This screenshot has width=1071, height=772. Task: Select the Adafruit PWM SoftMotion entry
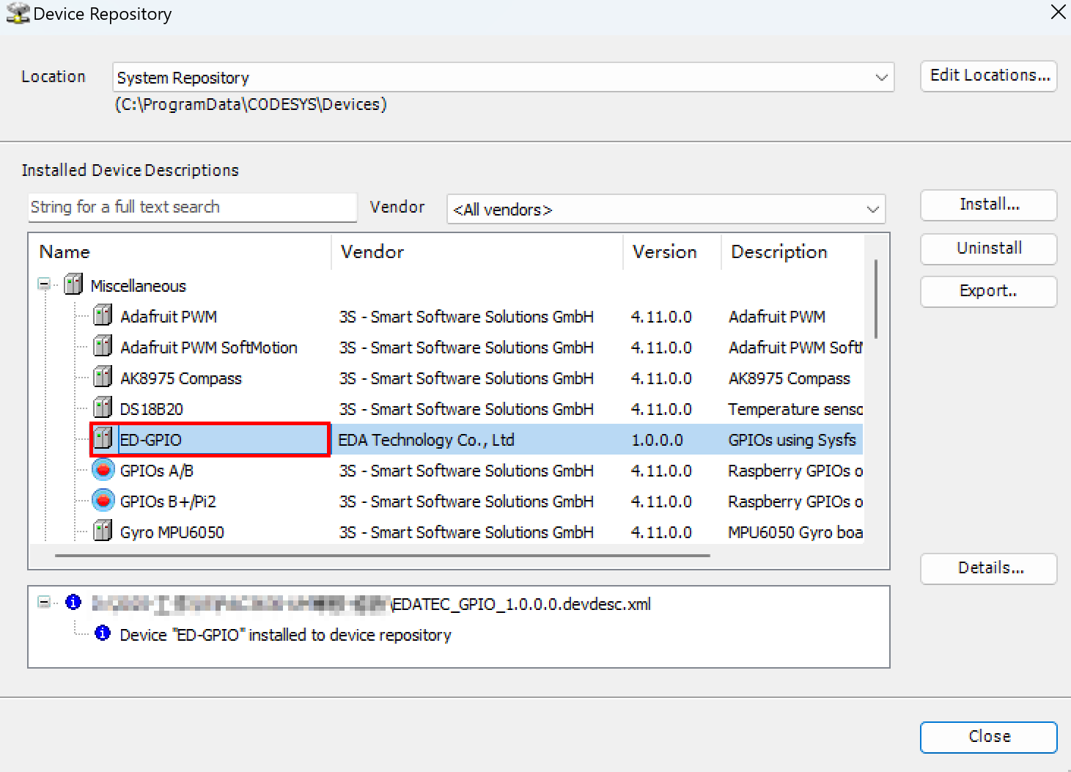209,348
